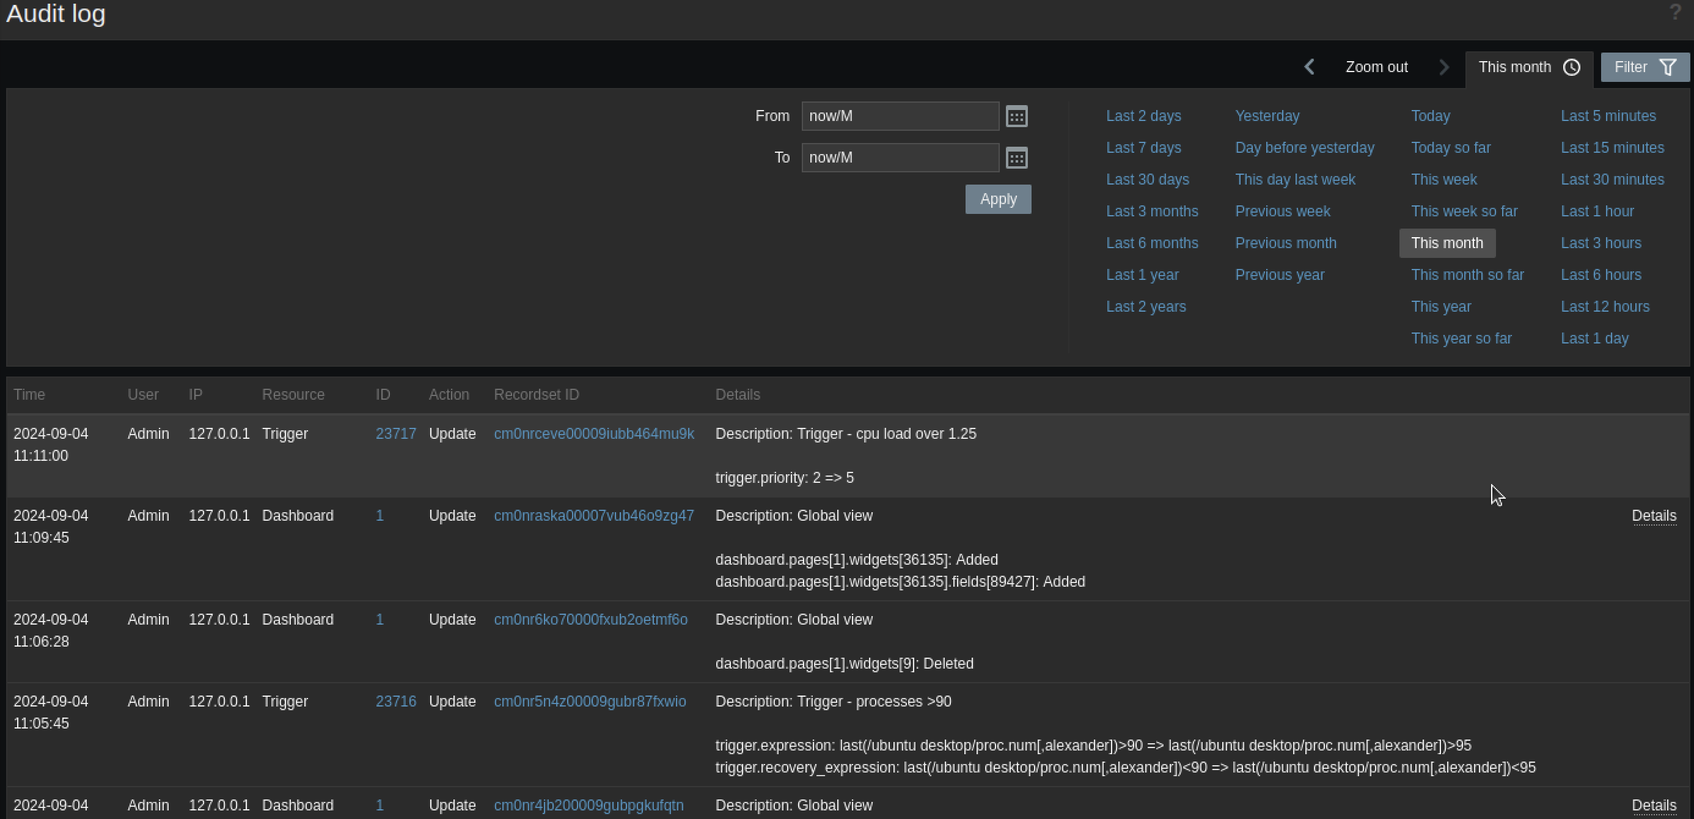The height and width of the screenshot is (819, 1694).
Task: Switch to the This month time tab
Action: tap(1529, 67)
